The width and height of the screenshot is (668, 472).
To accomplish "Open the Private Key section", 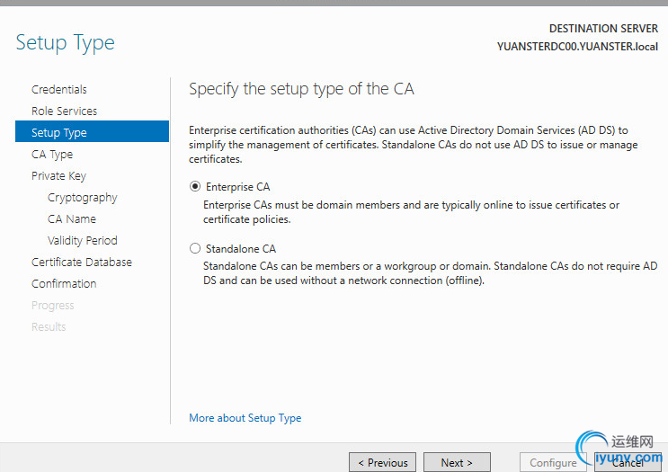I will click(x=58, y=176).
